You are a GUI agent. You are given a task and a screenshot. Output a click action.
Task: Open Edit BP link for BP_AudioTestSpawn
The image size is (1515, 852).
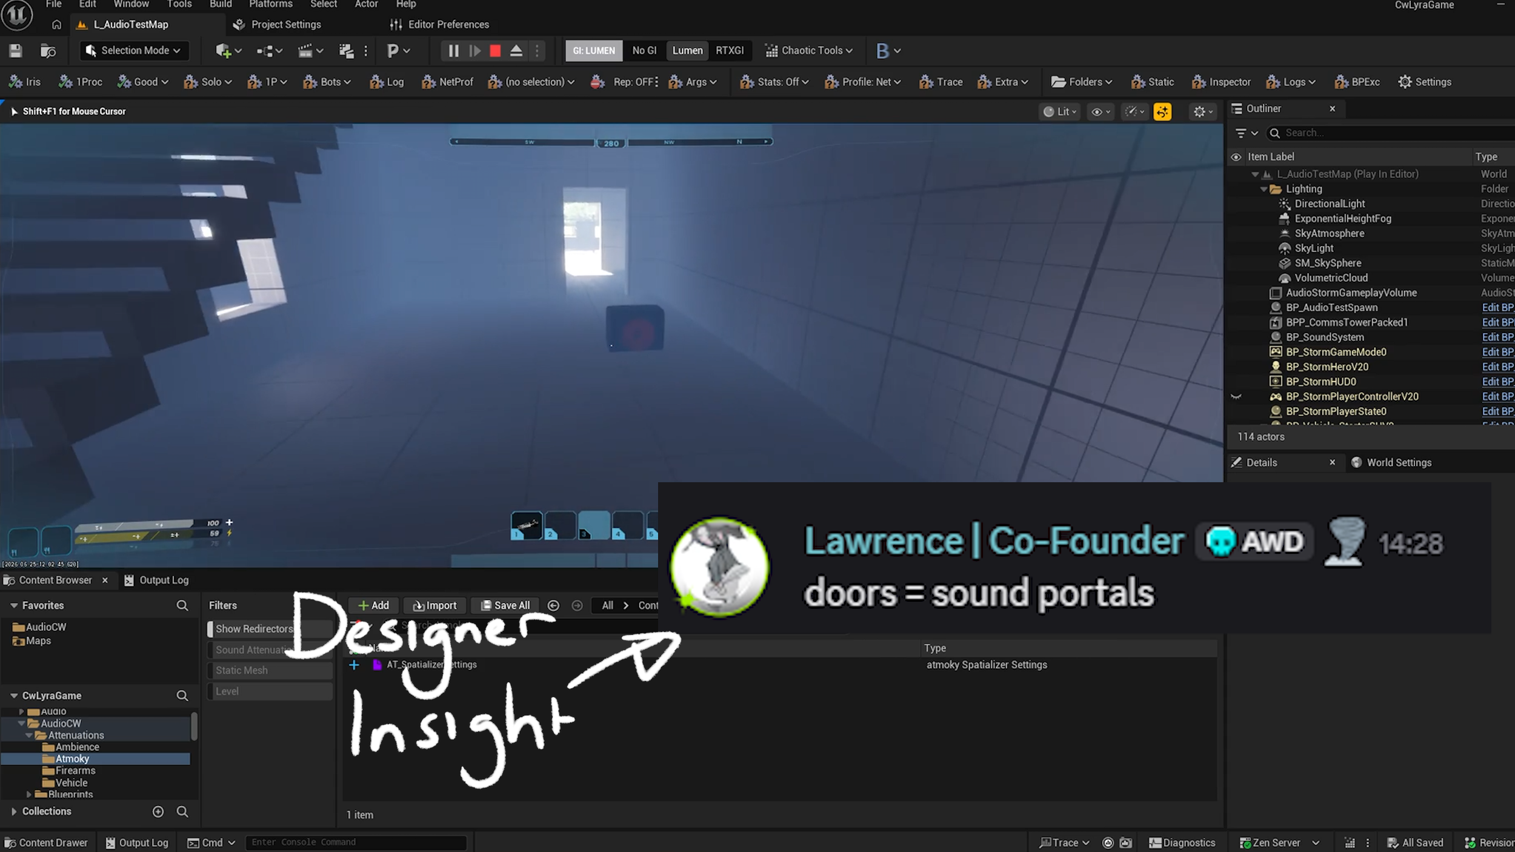tap(1497, 308)
